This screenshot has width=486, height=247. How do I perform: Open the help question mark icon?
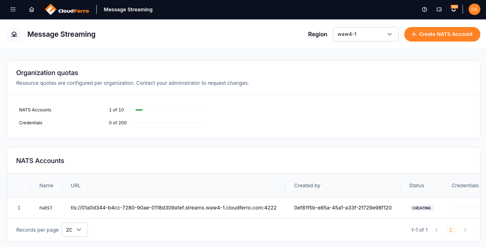pos(424,9)
